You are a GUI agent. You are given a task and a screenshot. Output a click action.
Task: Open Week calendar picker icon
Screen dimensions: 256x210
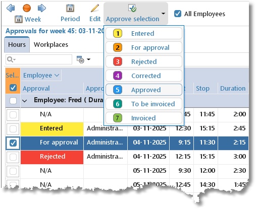[19, 19]
